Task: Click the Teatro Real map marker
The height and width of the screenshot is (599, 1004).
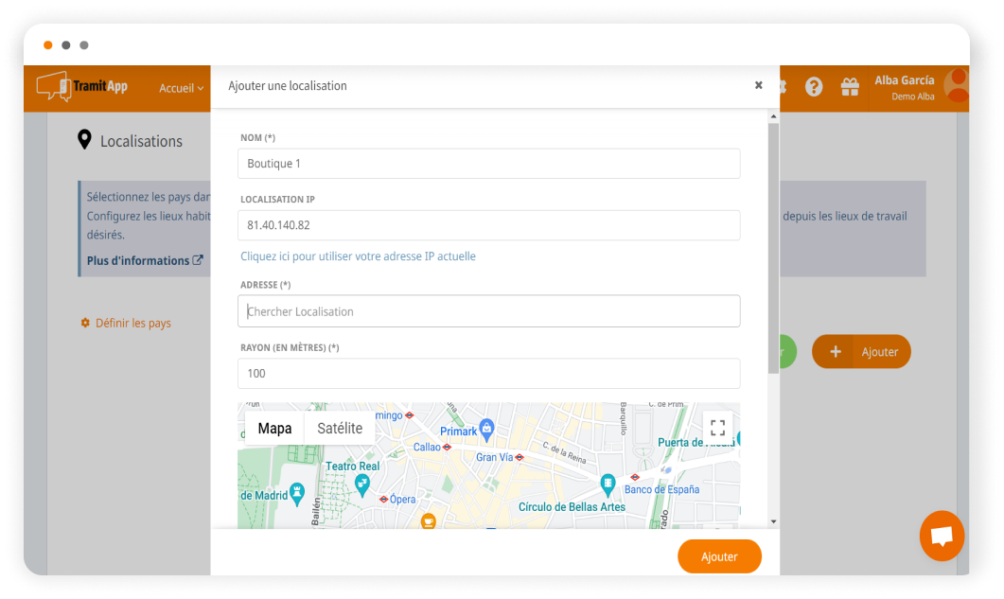Action: (361, 484)
